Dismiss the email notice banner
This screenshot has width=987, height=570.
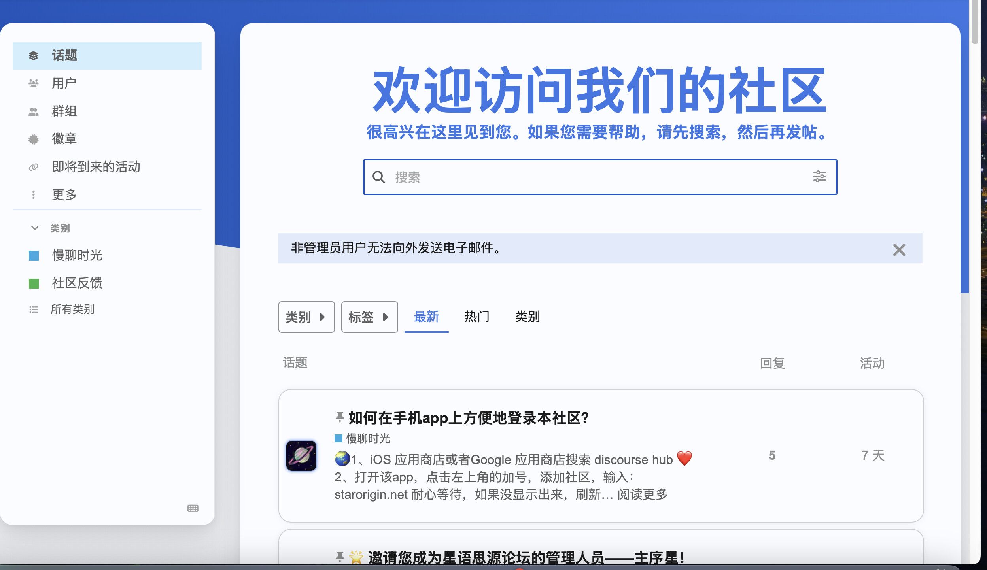click(899, 249)
